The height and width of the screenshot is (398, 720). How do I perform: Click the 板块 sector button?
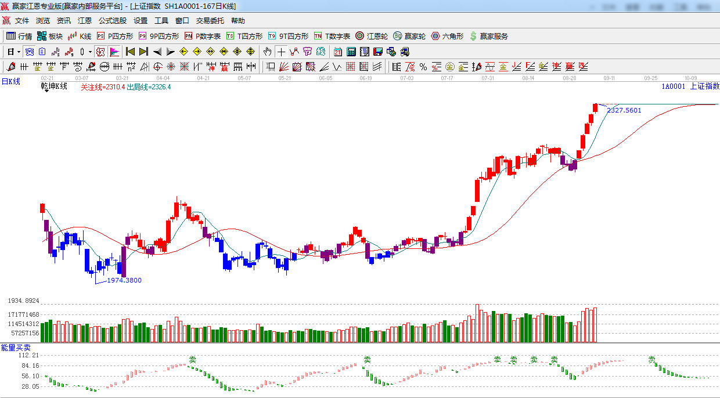click(x=50, y=36)
